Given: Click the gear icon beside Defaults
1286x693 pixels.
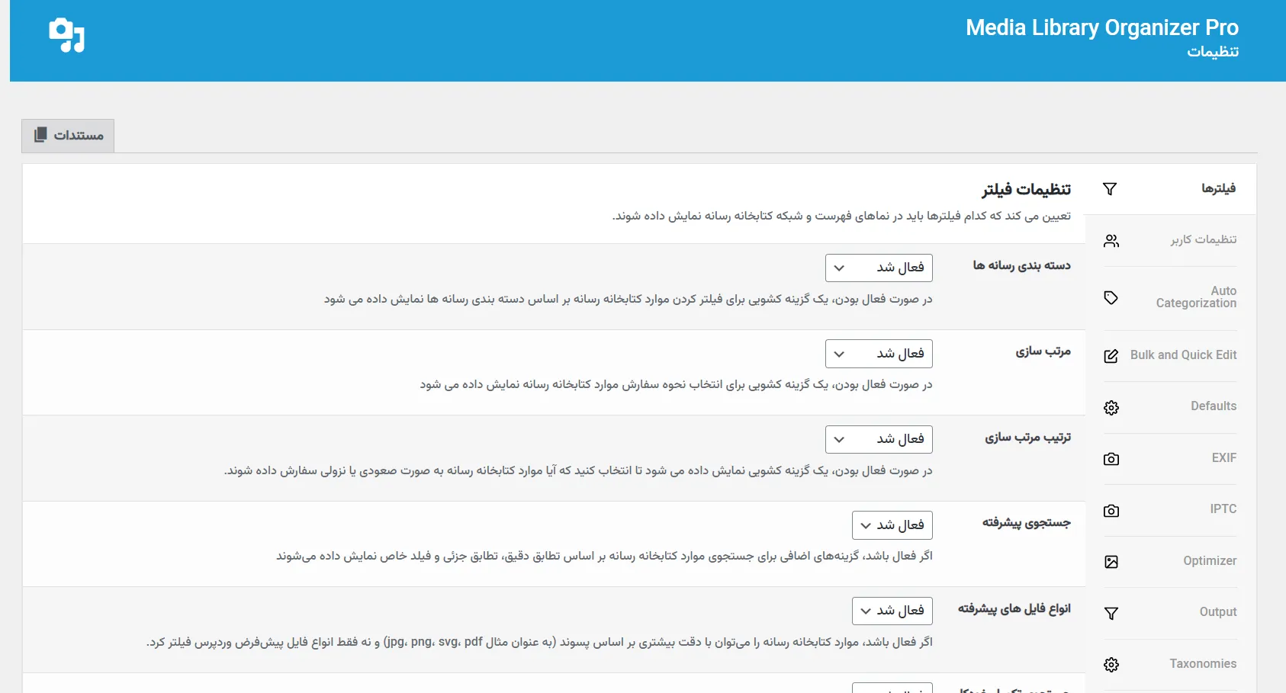Looking at the screenshot, I should point(1111,408).
